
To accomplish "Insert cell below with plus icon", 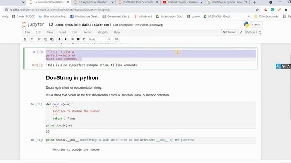I will pos(32,39).
